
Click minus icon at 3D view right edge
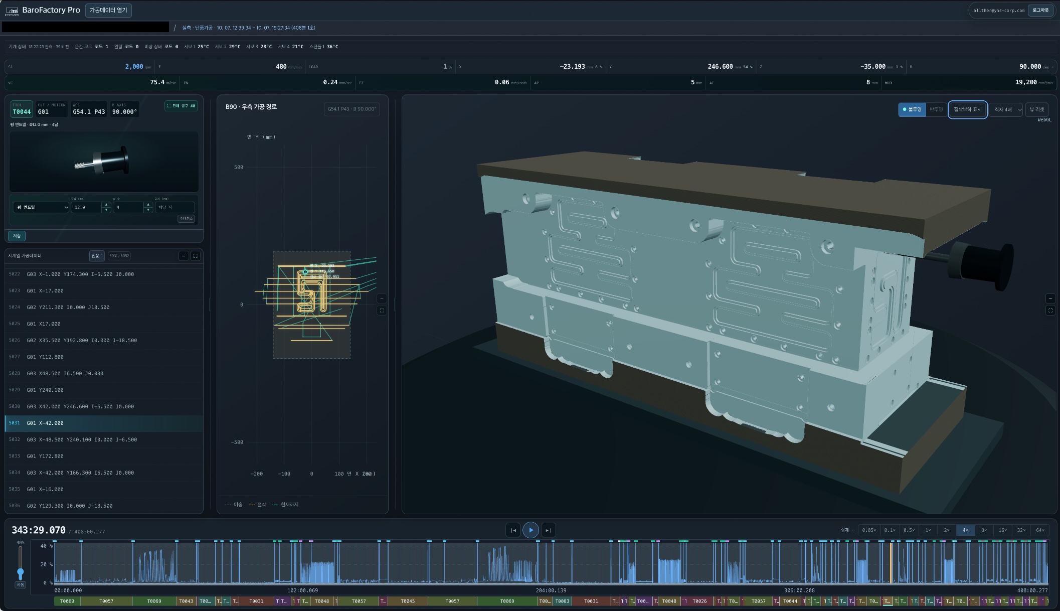point(1050,299)
